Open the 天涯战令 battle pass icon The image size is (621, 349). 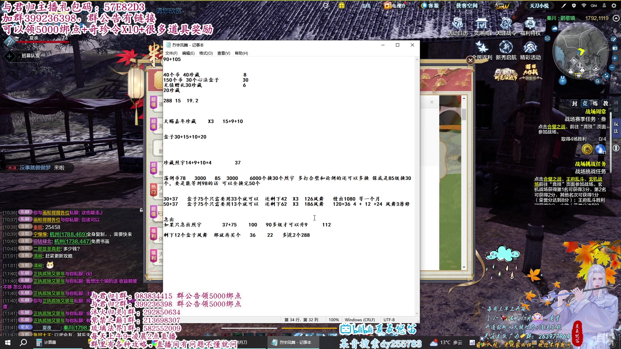pyautogui.click(x=506, y=26)
